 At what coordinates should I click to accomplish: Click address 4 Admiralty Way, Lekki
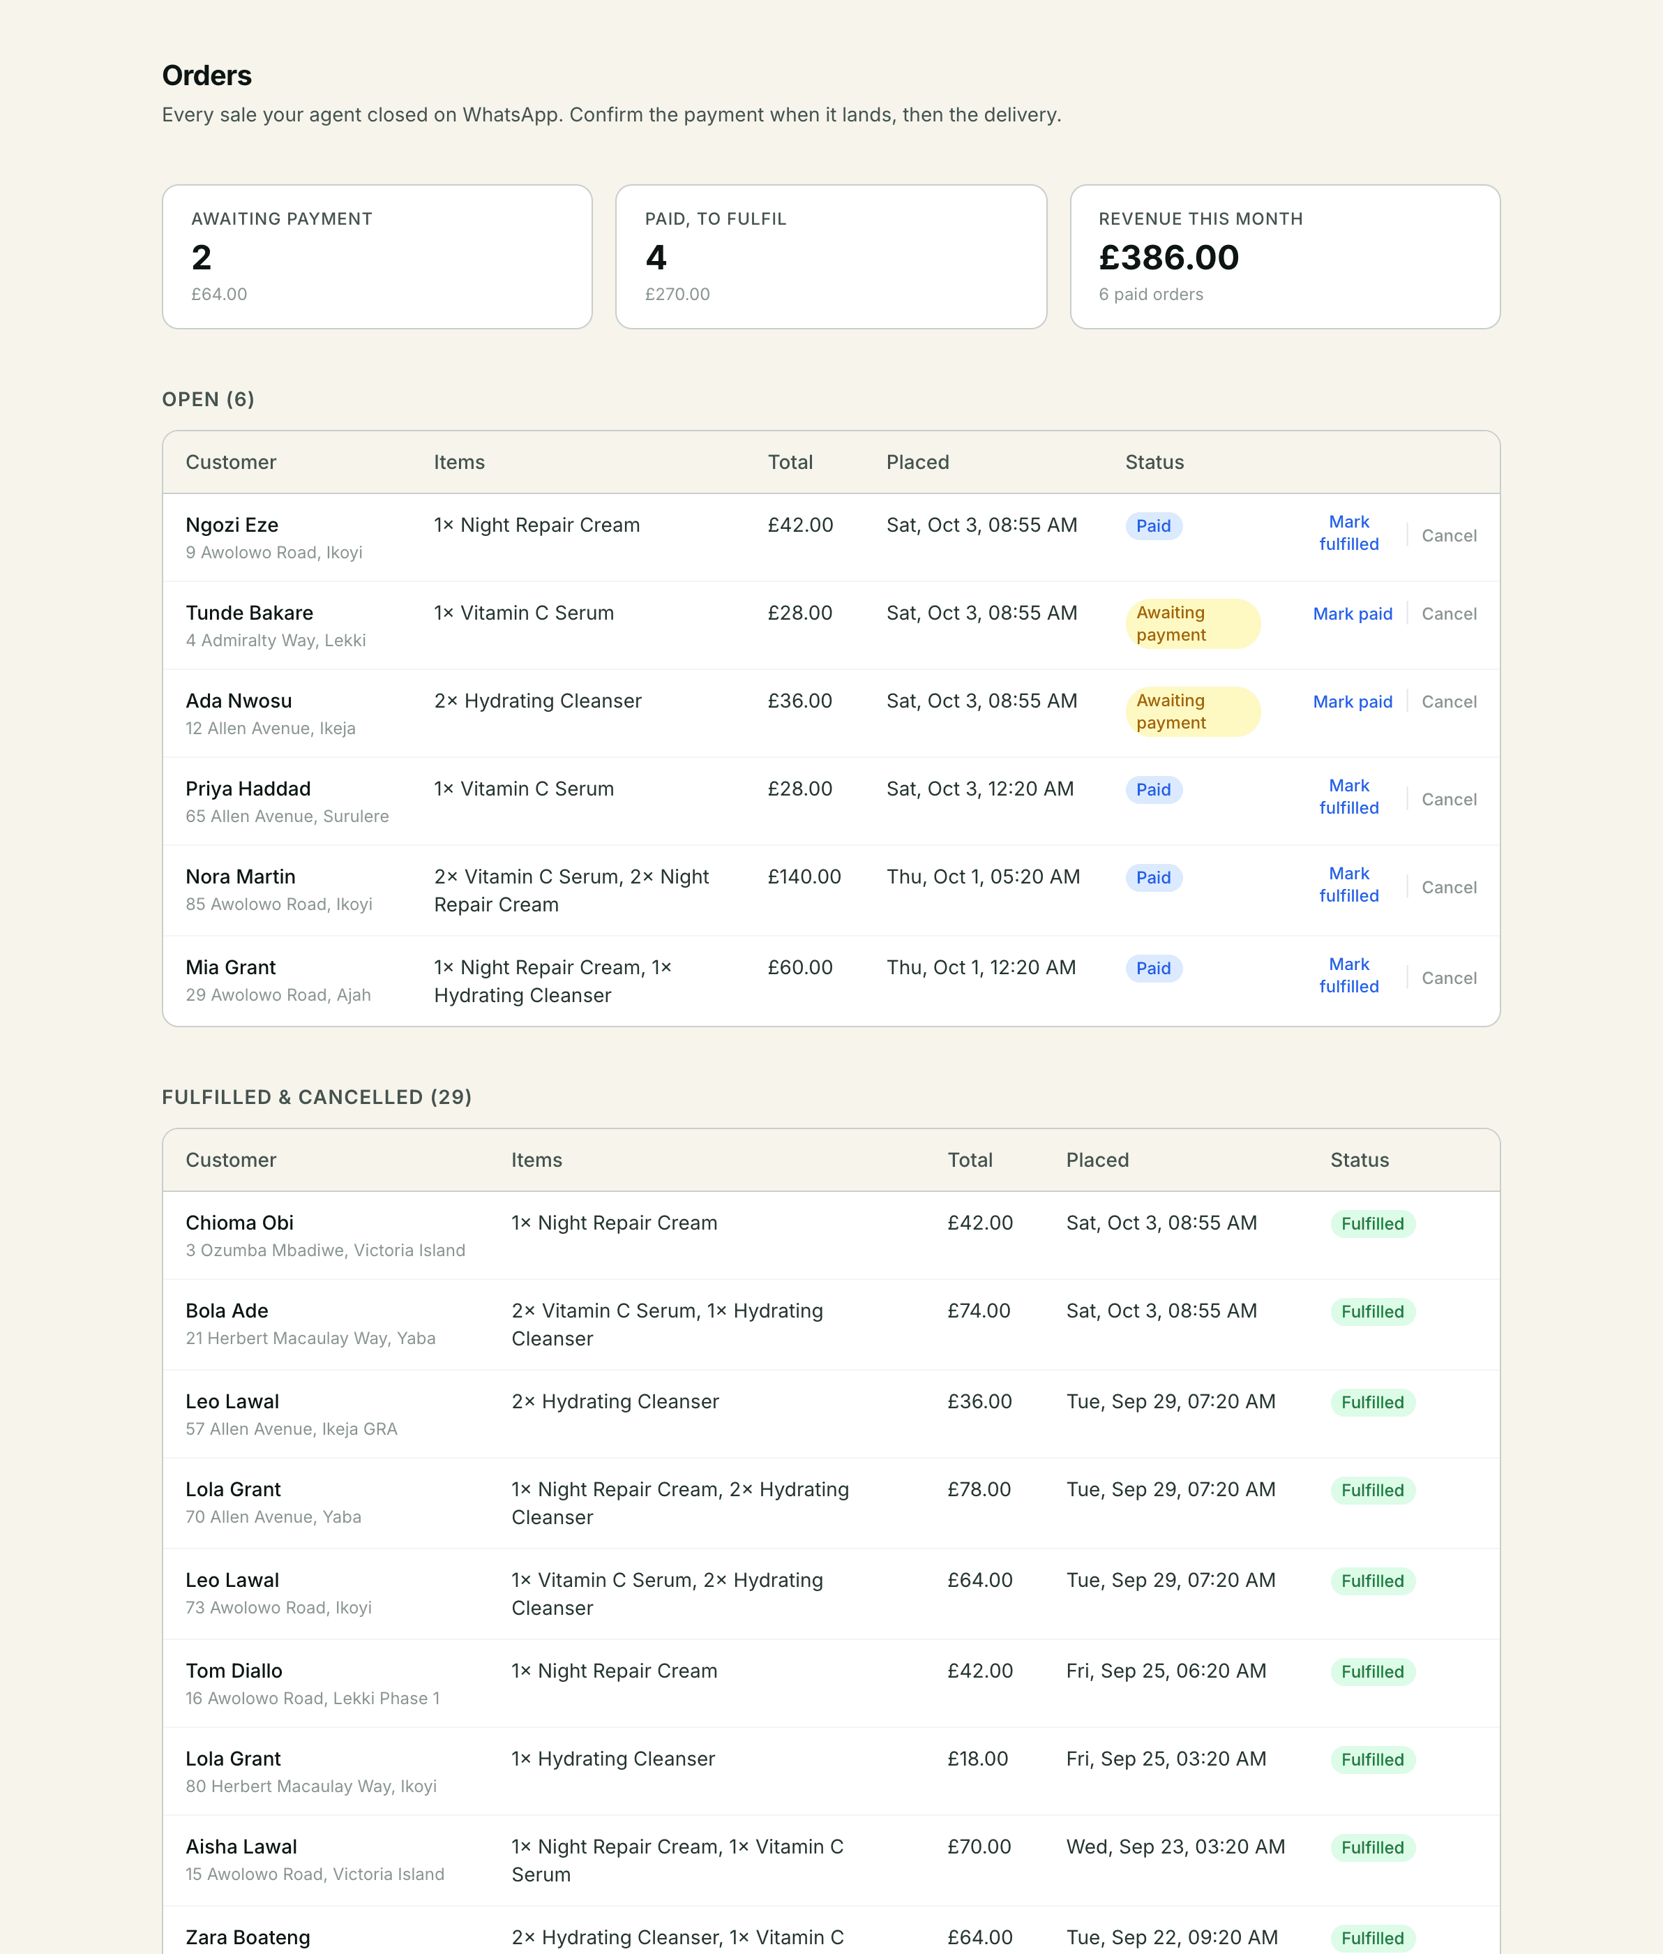click(x=276, y=641)
